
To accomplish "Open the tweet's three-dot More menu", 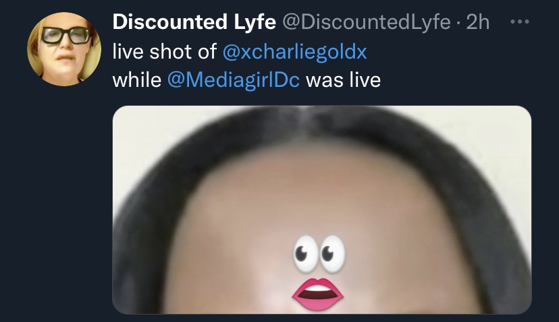I will (x=519, y=22).
